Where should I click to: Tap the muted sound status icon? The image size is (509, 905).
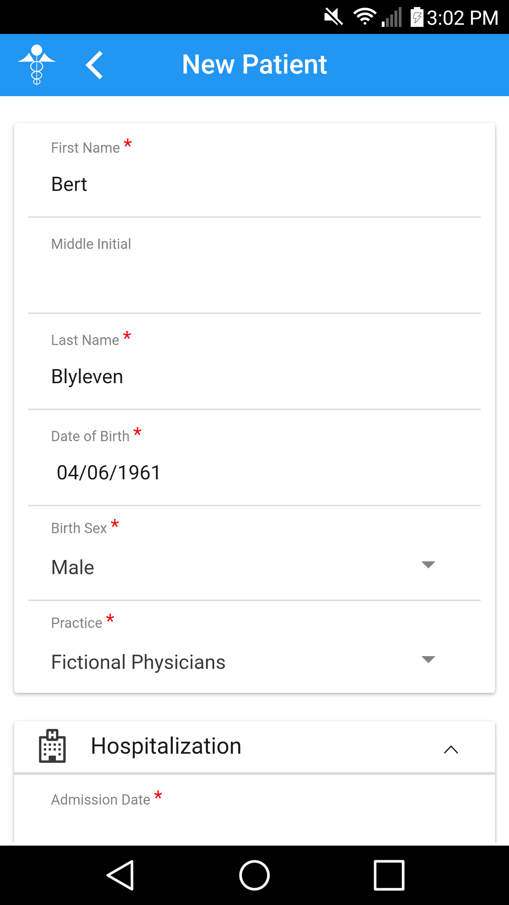[334, 17]
